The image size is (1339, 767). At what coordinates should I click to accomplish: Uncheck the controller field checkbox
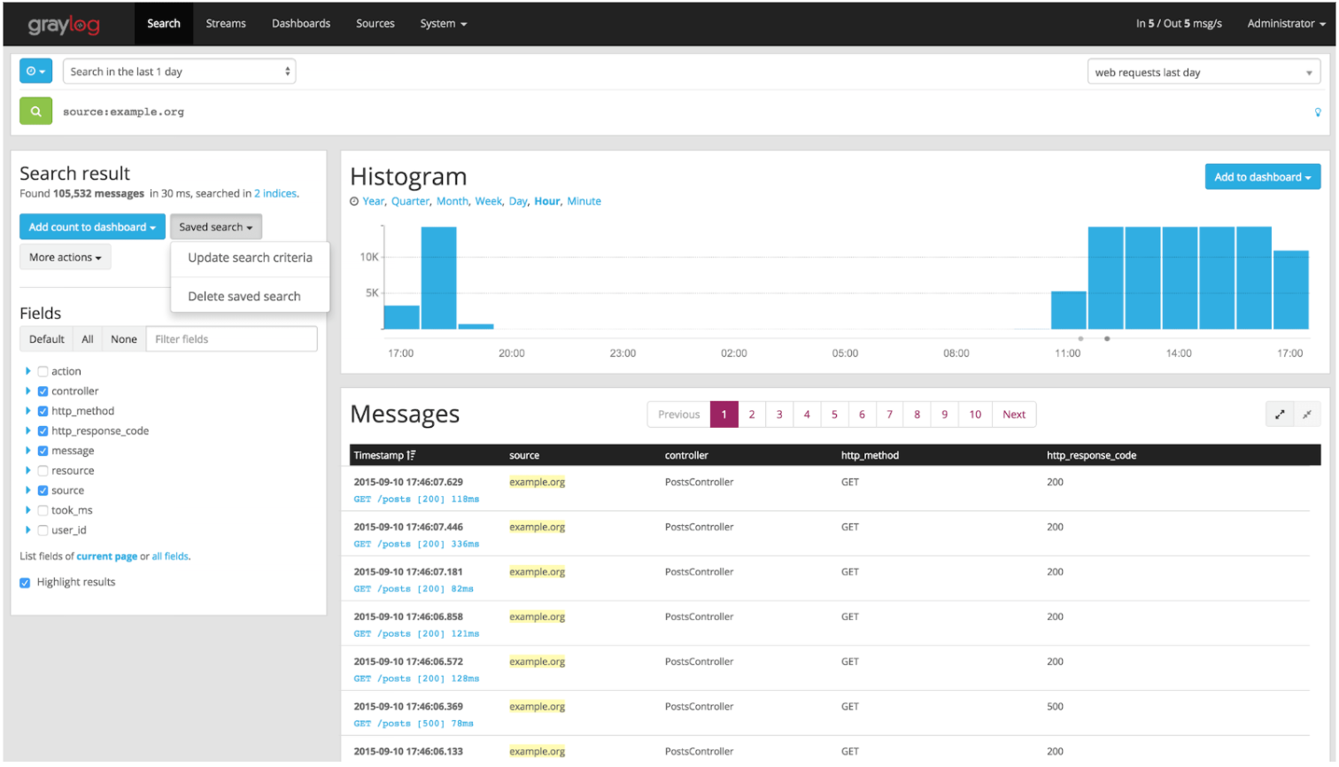[43, 391]
